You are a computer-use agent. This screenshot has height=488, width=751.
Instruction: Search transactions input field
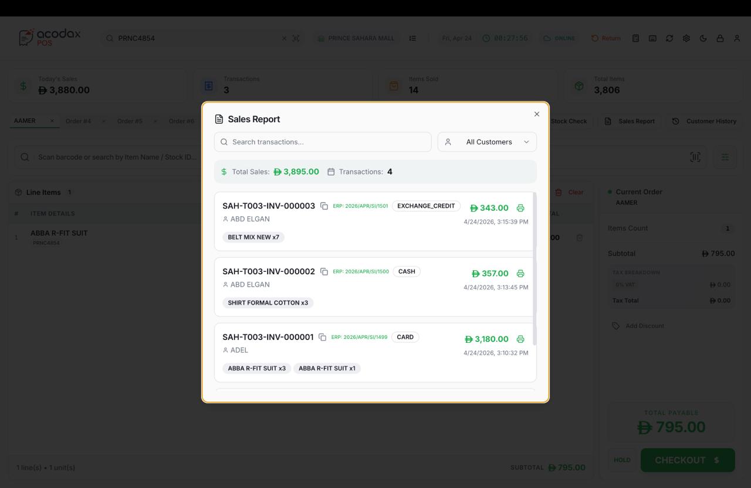tap(323, 142)
